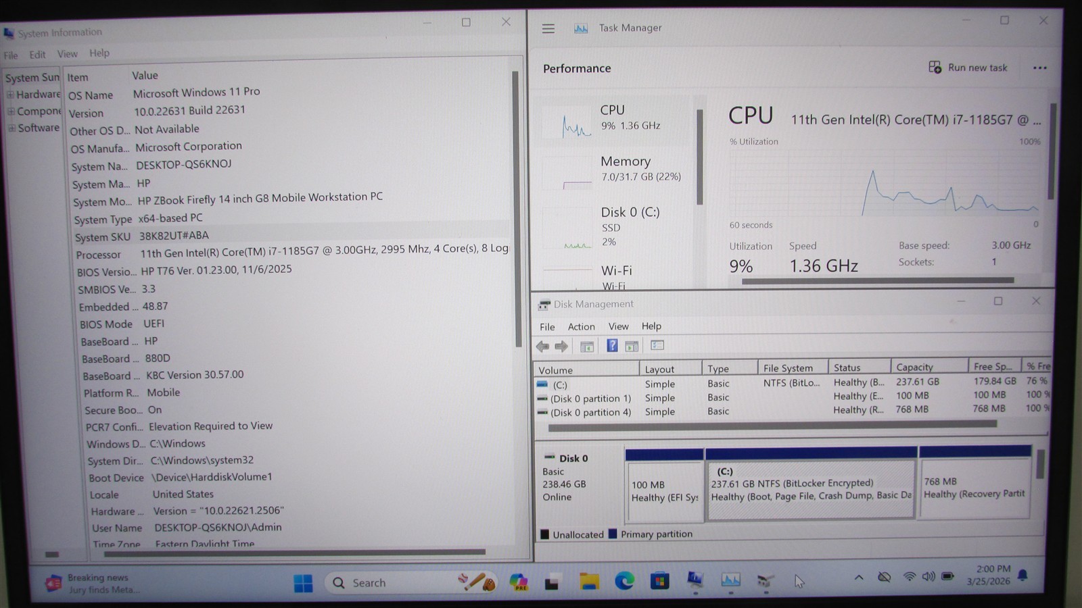The height and width of the screenshot is (608, 1082).
Task: Click the Settings/properties list toolbar icon
Action: pos(657,345)
